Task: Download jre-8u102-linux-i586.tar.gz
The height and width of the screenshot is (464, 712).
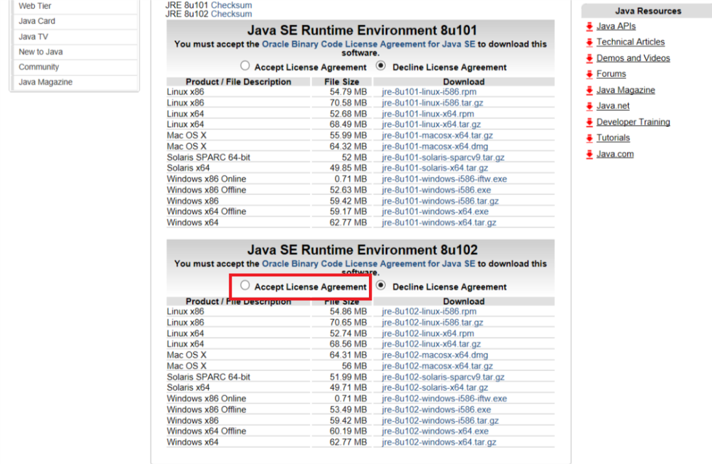Action: click(432, 322)
